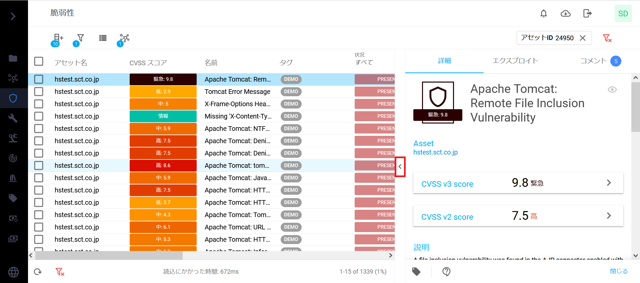Click the DEMO tag on the Tomcat Error Message row
Screen dimensions: 640x283
(291, 92)
